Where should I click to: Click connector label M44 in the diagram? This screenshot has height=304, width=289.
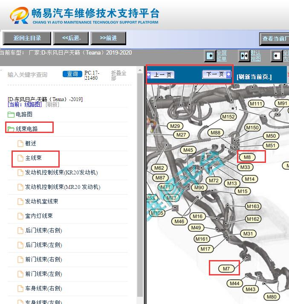pos(235,284)
